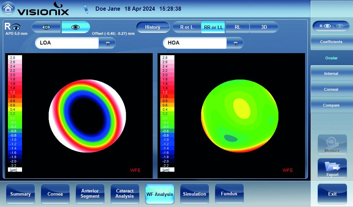The image size is (353, 207).
Task: Go to the home screen icon
Action: 8,9
